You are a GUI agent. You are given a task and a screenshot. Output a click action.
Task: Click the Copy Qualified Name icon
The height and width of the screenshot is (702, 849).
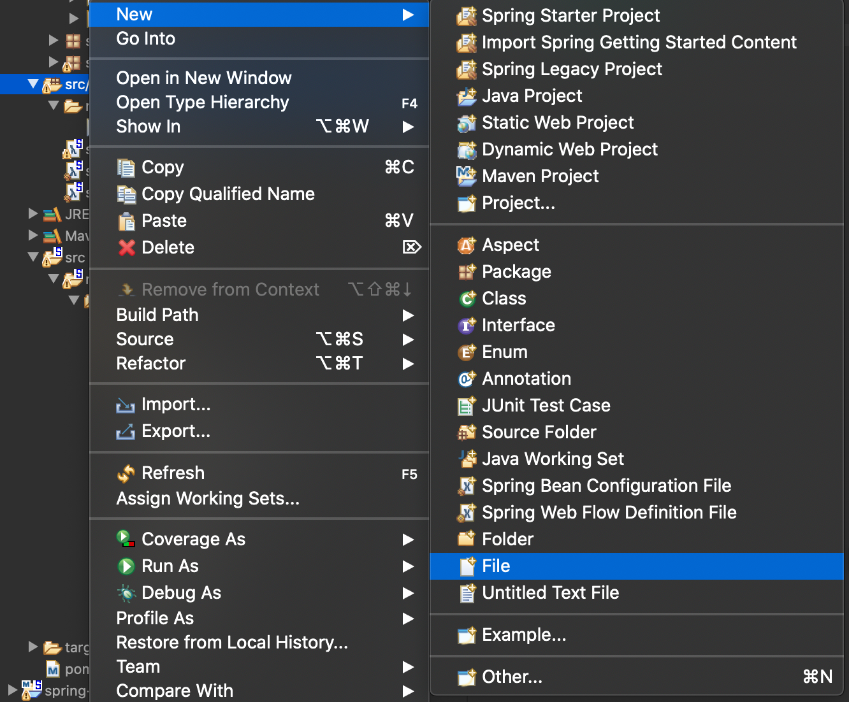tap(126, 194)
